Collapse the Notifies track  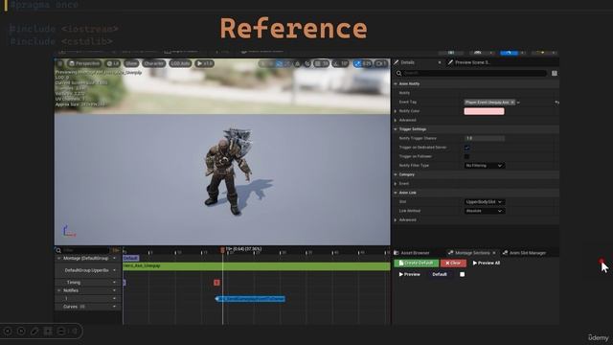coord(59,290)
